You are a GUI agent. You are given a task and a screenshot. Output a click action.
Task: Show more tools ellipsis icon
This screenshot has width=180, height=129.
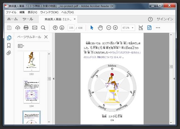click(158, 28)
